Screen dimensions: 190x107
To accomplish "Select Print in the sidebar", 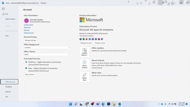I will tap(7, 36).
